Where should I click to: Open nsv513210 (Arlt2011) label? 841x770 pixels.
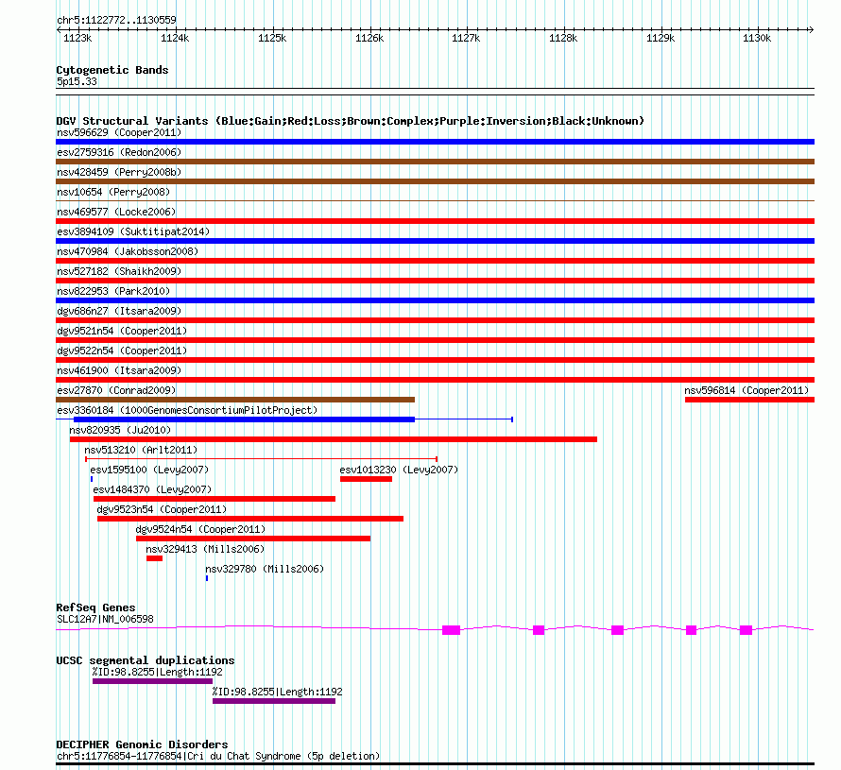[141, 450]
